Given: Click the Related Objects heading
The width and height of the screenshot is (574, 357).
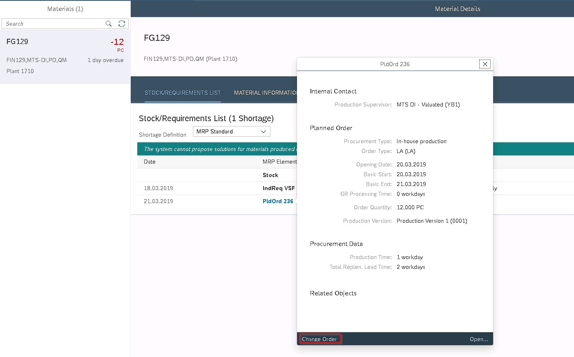Looking at the screenshot, I should point(333,293).
